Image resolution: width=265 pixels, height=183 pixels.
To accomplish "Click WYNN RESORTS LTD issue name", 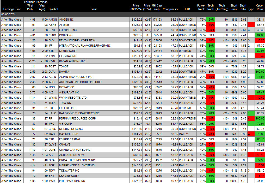I will (x=73, y=98).
